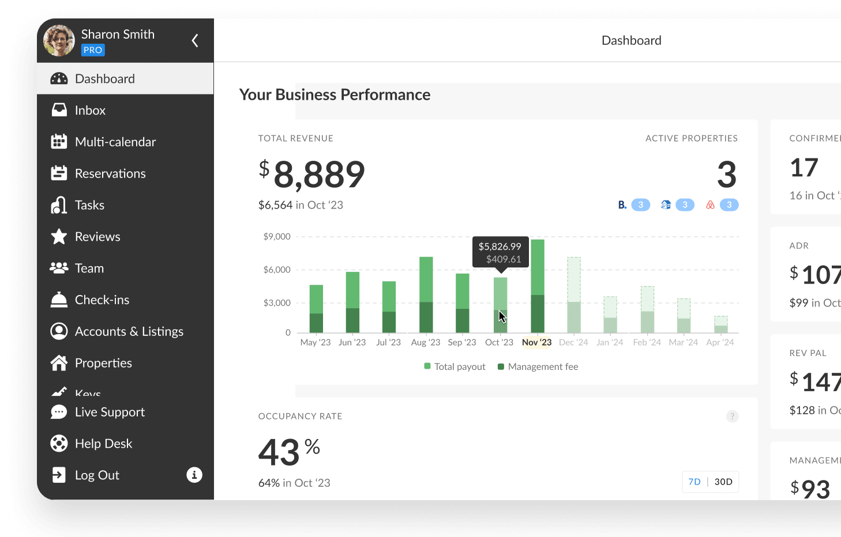Open the Tasks panel via its sidebar icon
Image resolution: width=841 pixels, height=537 pixels.
tap(59, 205)
